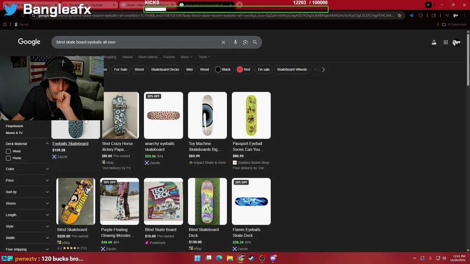470x264 pixels.
Task: Apply the On sale filter chip
Action: pyautogui.click(x=264, y=69)
